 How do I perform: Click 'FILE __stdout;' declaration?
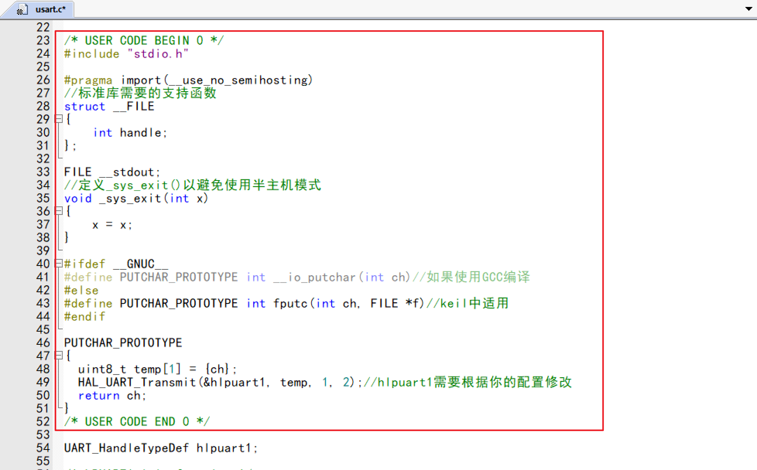point(112,172)
